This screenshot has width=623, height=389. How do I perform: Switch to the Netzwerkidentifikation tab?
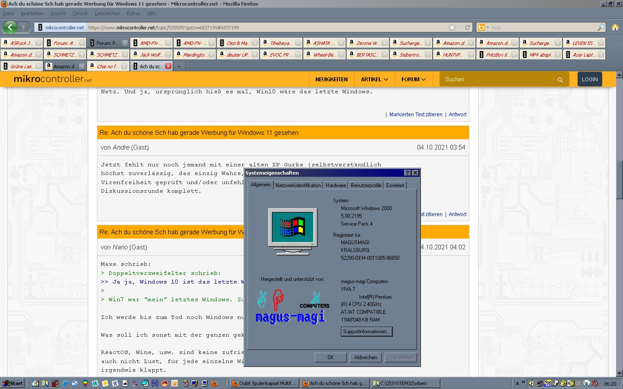click(x=298, y=185)
